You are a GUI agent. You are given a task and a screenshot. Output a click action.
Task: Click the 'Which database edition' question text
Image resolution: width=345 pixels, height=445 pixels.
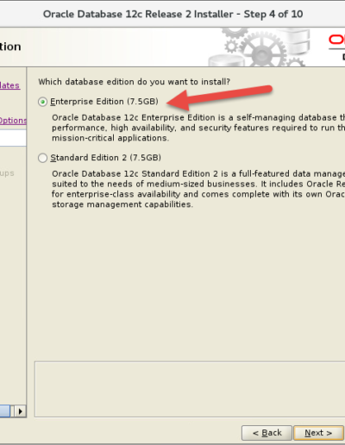[x=135, y=82]
